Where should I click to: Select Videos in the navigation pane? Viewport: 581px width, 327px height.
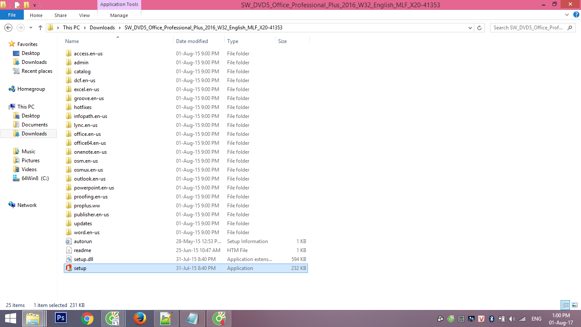point(29,169)
